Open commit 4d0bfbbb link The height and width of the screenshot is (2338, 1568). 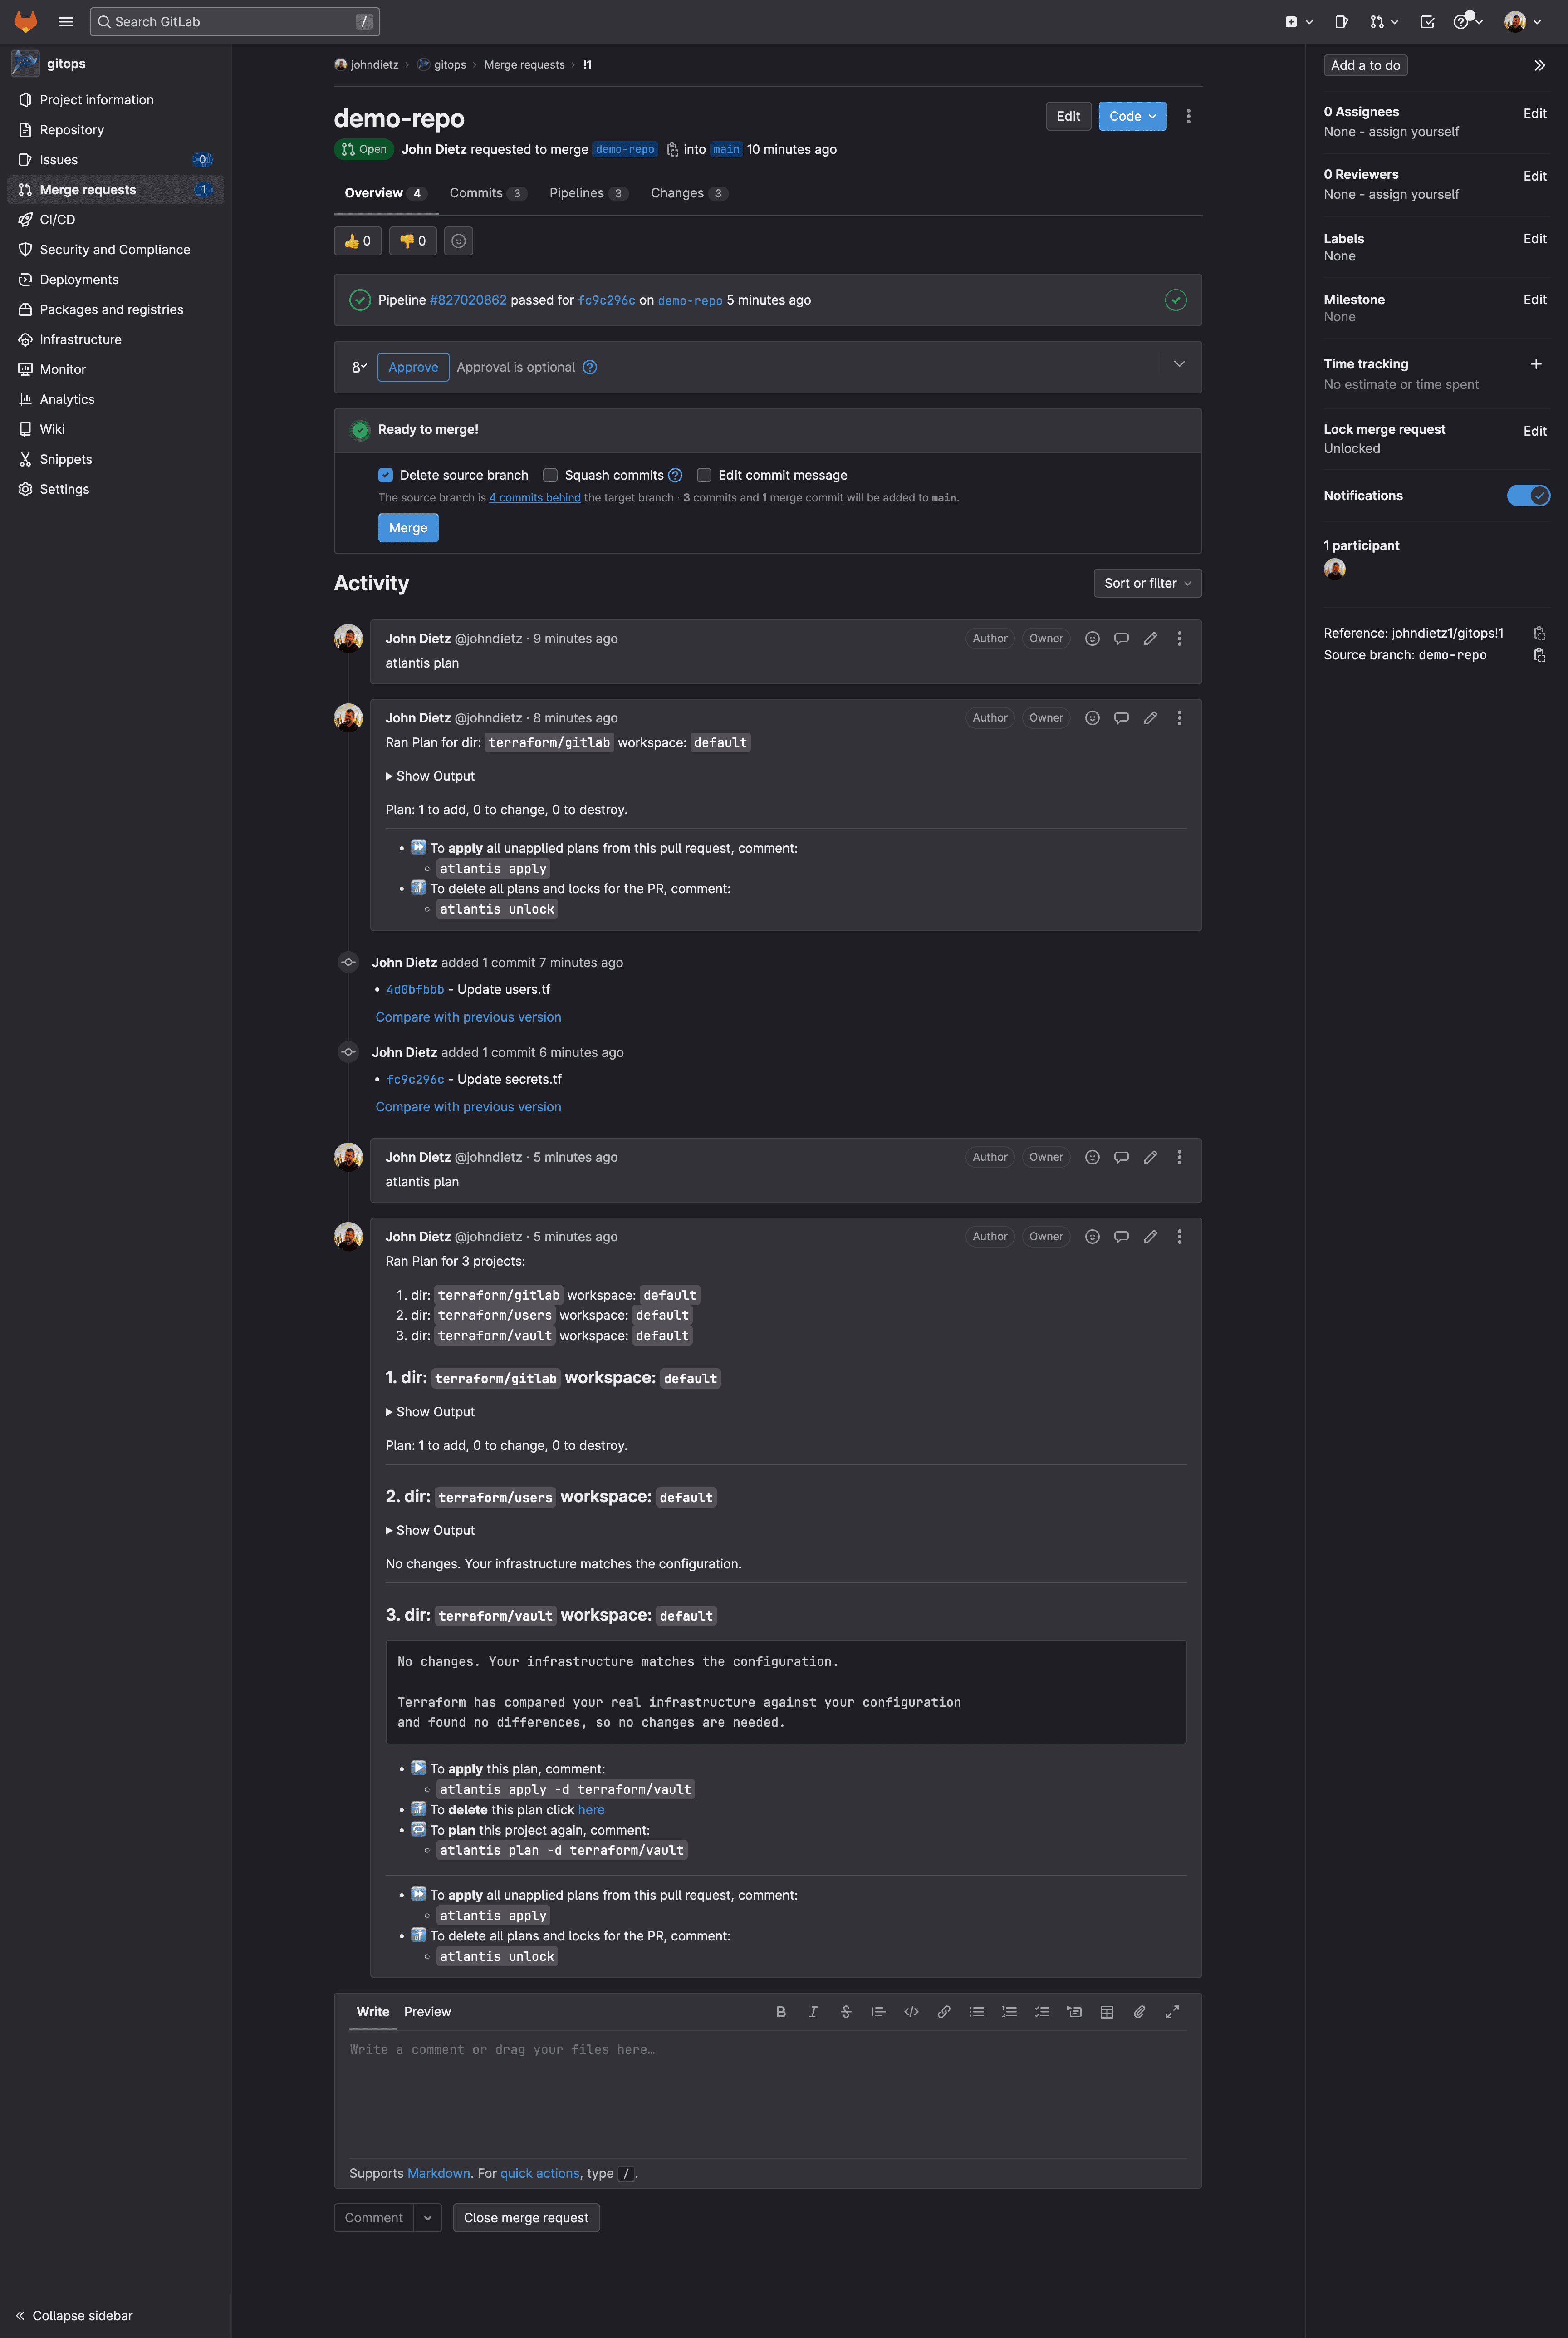[x=415, y=990]
